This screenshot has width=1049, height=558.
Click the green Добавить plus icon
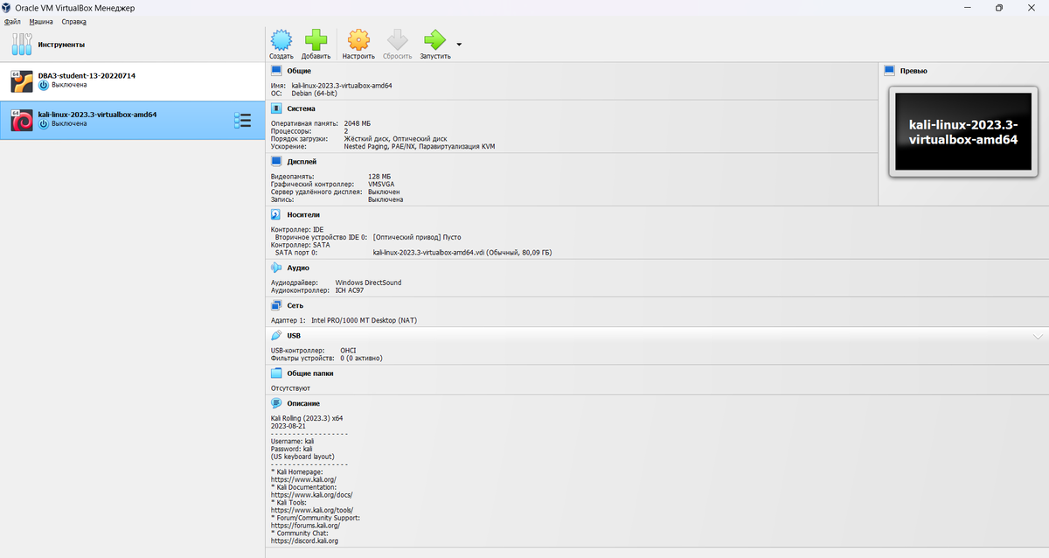pyautogui.click(x=316, y=39)
